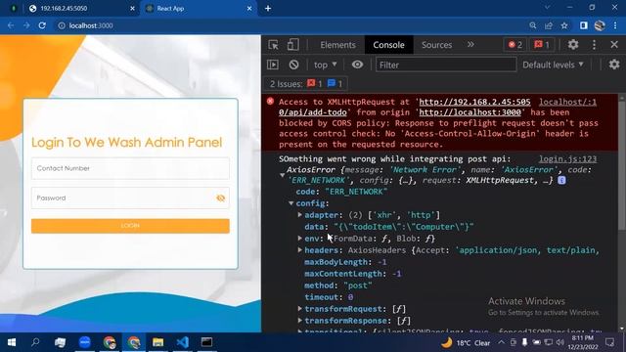
Task: Open Windows taskbar search
Action: pos(35,342)
